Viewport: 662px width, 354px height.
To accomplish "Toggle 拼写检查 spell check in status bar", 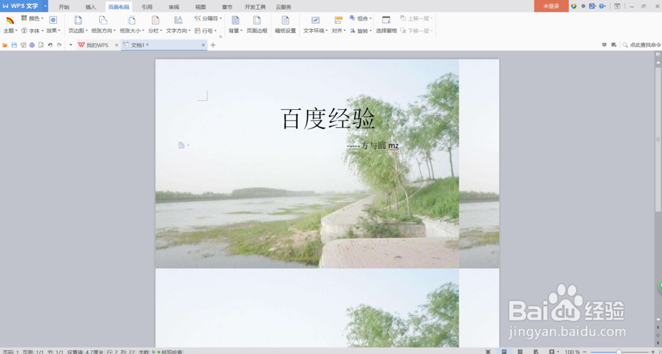I will tap(169, 351).
